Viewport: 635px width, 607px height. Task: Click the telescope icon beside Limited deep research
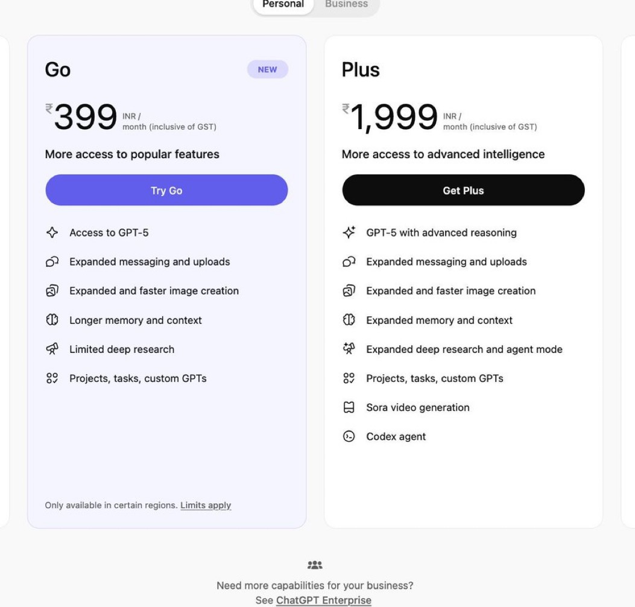52,349
